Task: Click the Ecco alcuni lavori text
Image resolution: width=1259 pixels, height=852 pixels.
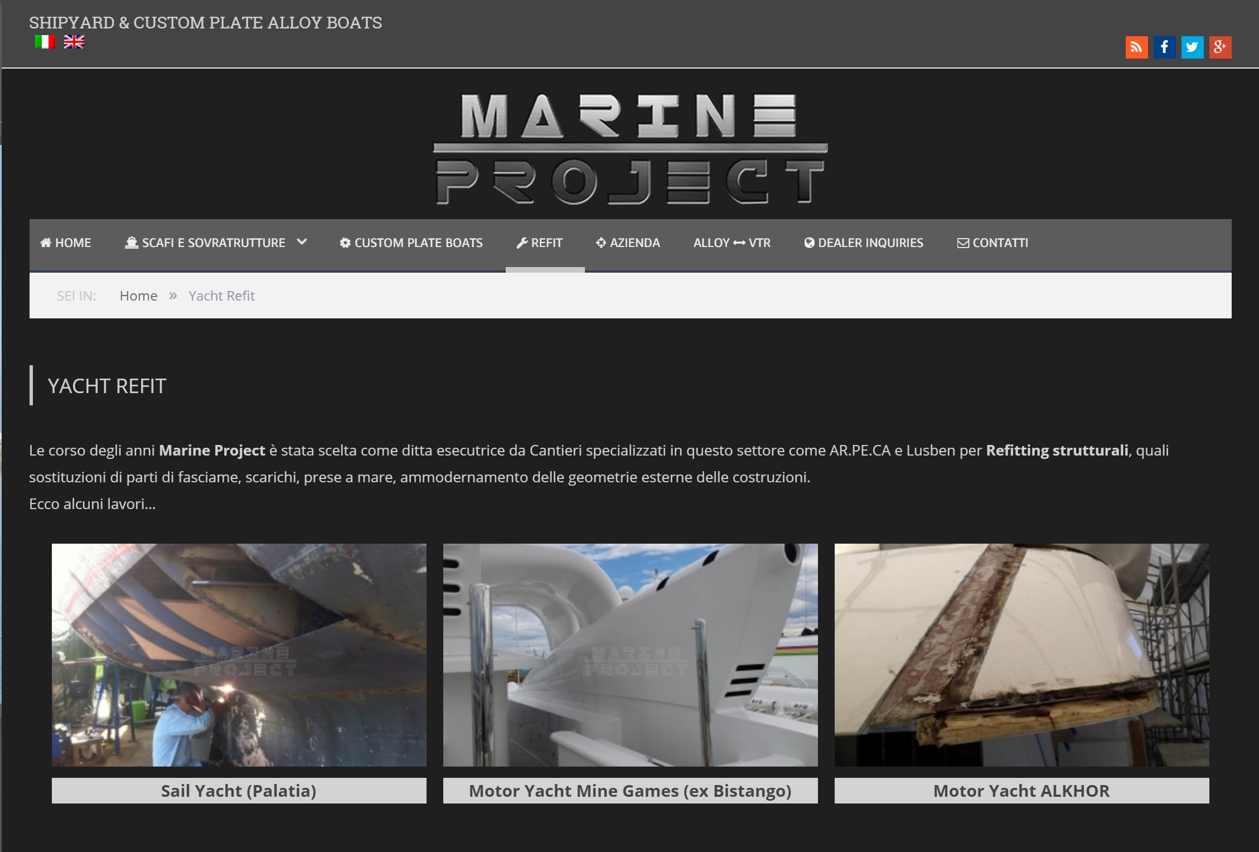Action: [93, 504]
